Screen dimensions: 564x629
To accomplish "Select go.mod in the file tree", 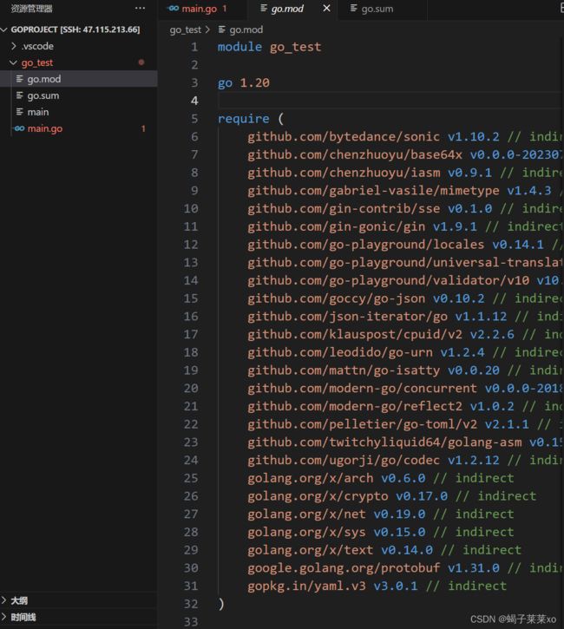I will coord(79,79).
